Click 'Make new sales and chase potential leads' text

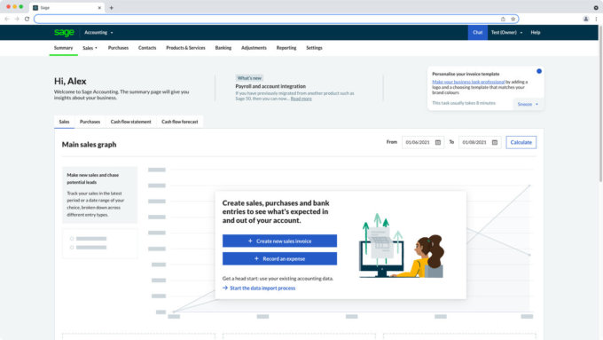[x=93, y=178]
